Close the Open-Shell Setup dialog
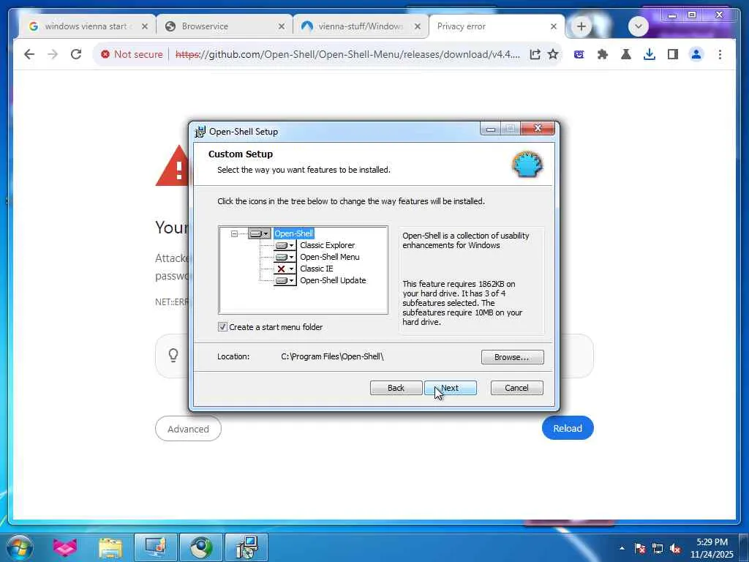 point(538,128)
